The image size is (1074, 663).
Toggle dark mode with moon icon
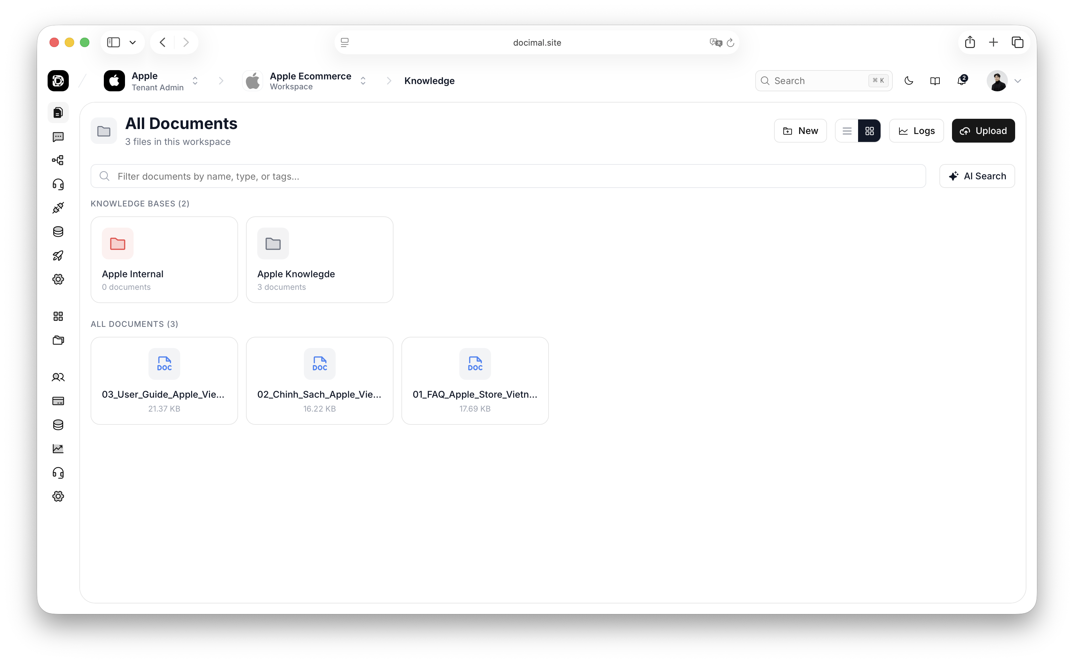tap(908, 81)
